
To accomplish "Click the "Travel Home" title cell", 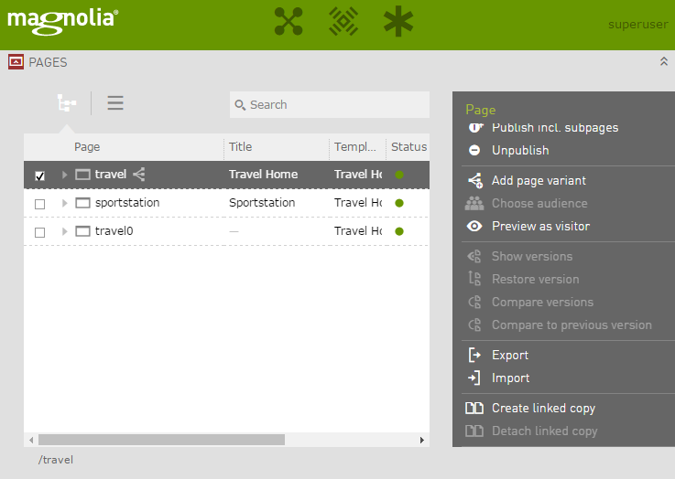I will tap(263, 174).
